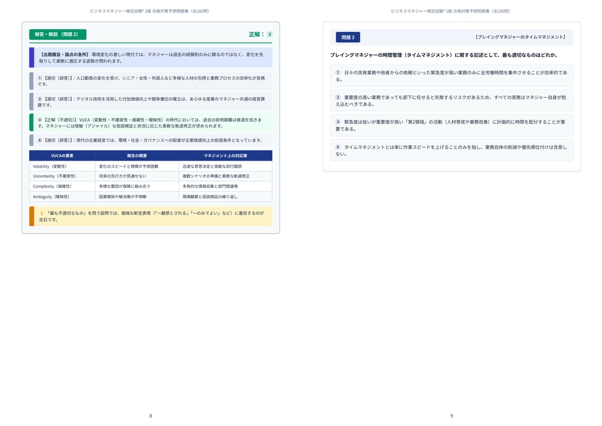Click the '現場観察と仮説検証の繰り返し' cell
Viewport: 602px width, 426px height.
tap(225, 197)
